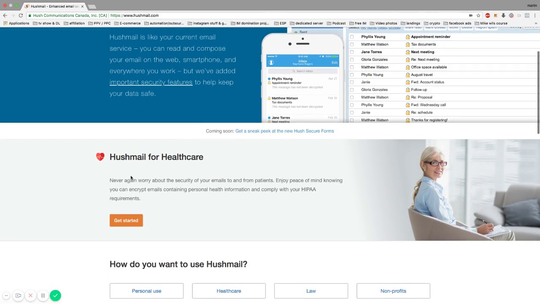Open the AdBlock Plus extension icon
This screenshot has height=304, width=540.
click(488, 16)
